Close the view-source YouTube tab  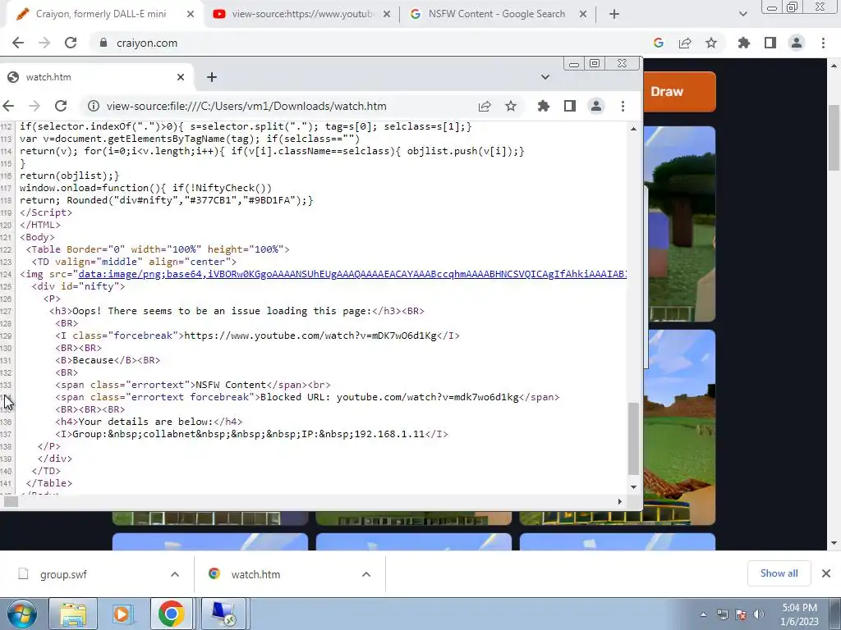coord(387,15)
